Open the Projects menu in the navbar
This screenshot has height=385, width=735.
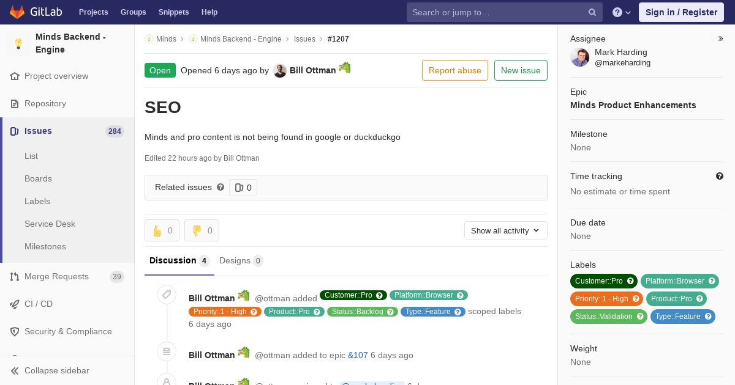click(x=94, y=12)
